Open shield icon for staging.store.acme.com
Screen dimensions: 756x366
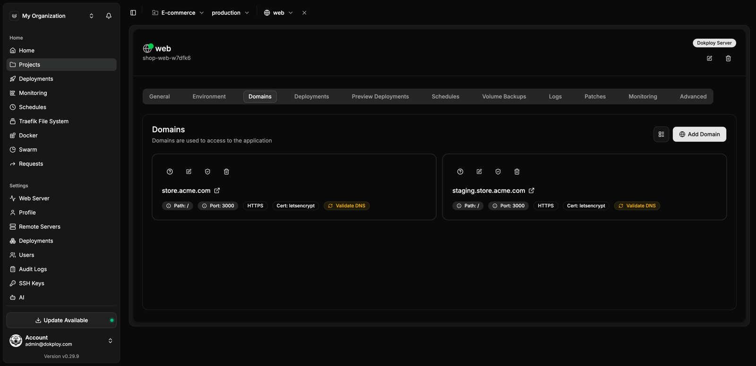click(498, 171)
